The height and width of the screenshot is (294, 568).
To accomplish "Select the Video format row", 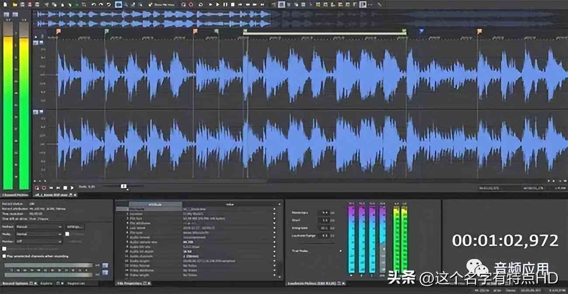I will tap(197, 266).
